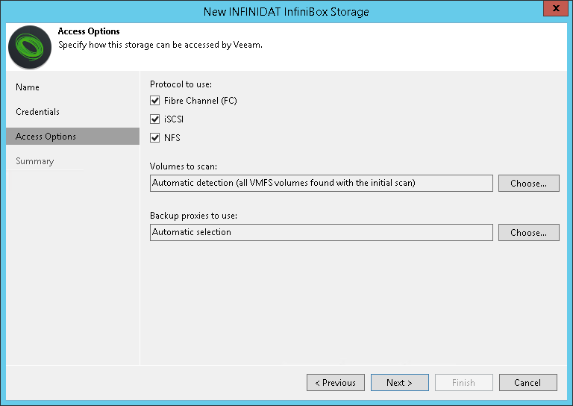This screenshot has height=406, width=573.
Task: Select the Access Options step in sidebar
Action: click(x=46, y=137)
